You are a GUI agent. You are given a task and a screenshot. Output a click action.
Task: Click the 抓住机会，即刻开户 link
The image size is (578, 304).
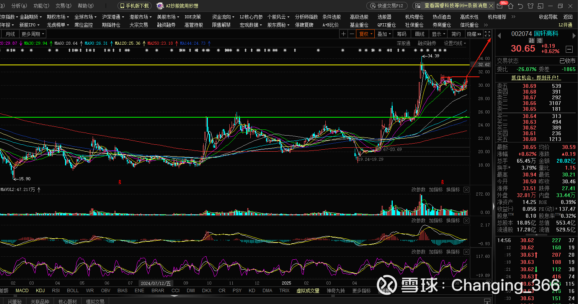tap(536, 78)
